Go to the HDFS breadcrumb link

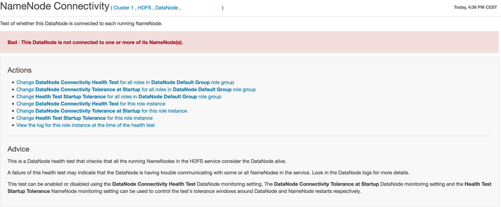(x=144, y=8)
